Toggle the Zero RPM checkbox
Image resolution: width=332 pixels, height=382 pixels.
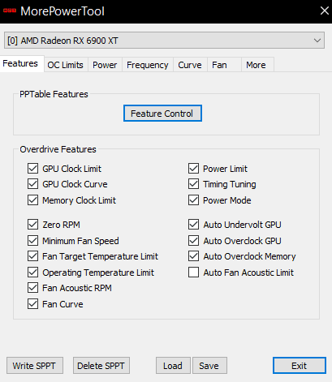(x=32, y=225)
